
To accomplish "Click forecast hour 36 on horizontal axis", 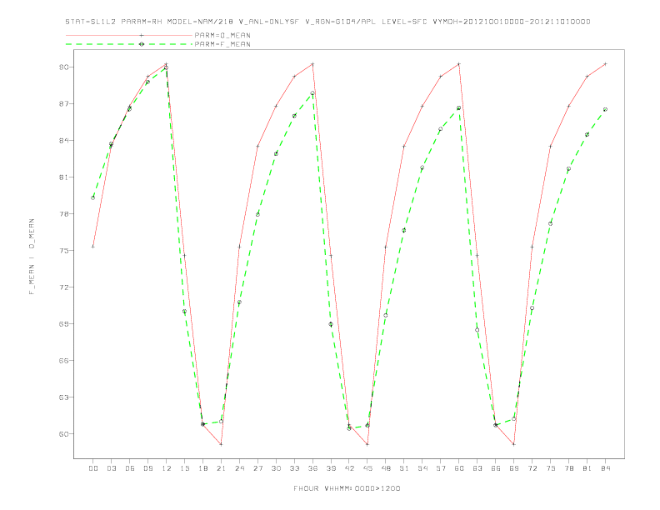I will (312, 468).
